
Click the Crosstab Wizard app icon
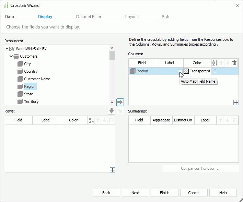(x=6, y=5)
